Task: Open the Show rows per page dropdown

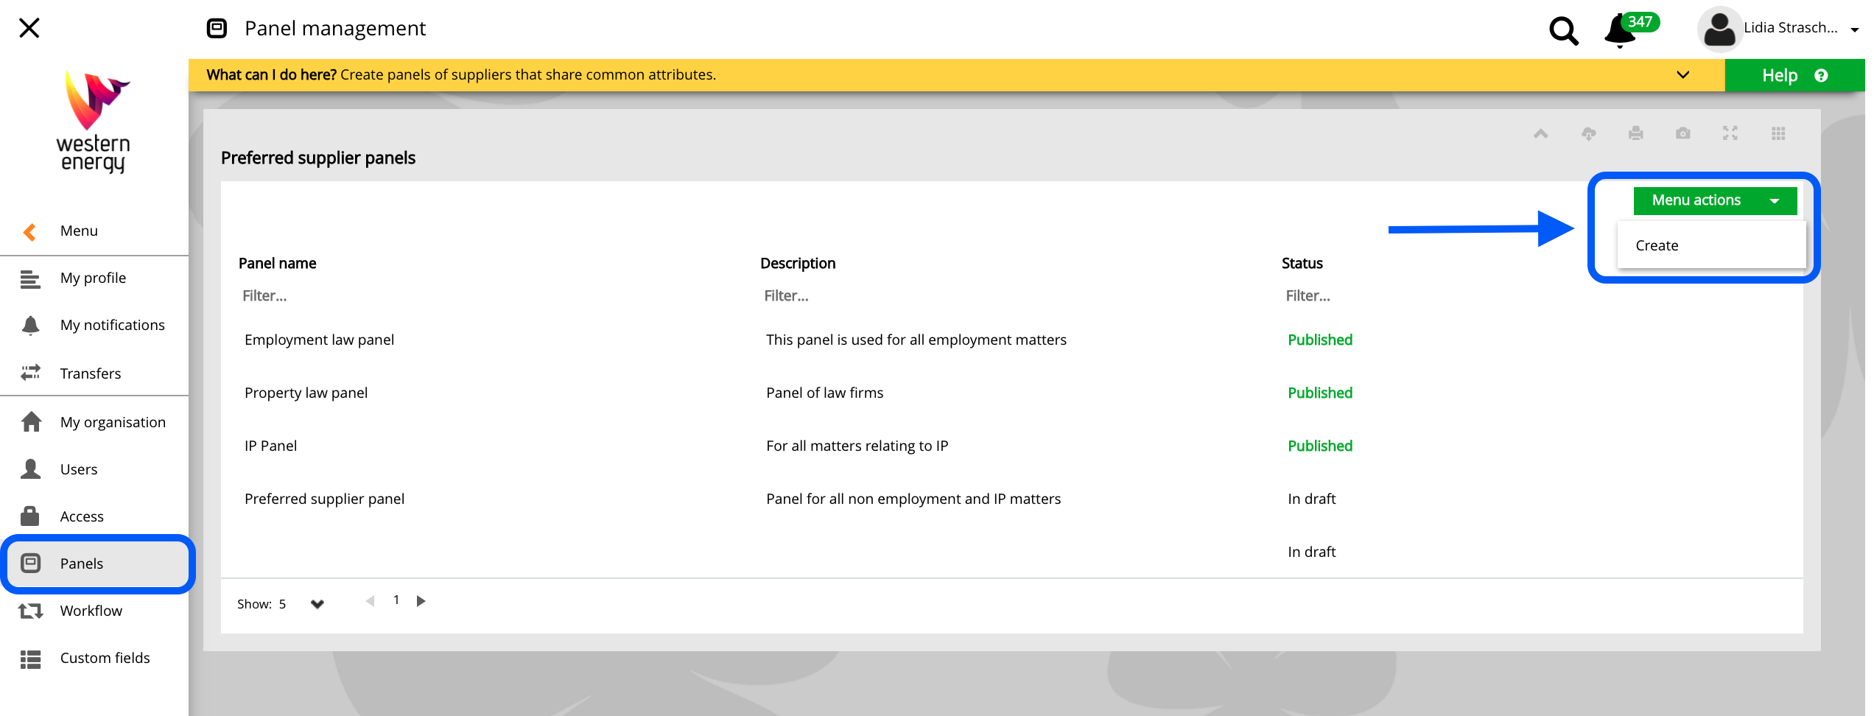Action: pyautogui.click(x=317, y=604)
